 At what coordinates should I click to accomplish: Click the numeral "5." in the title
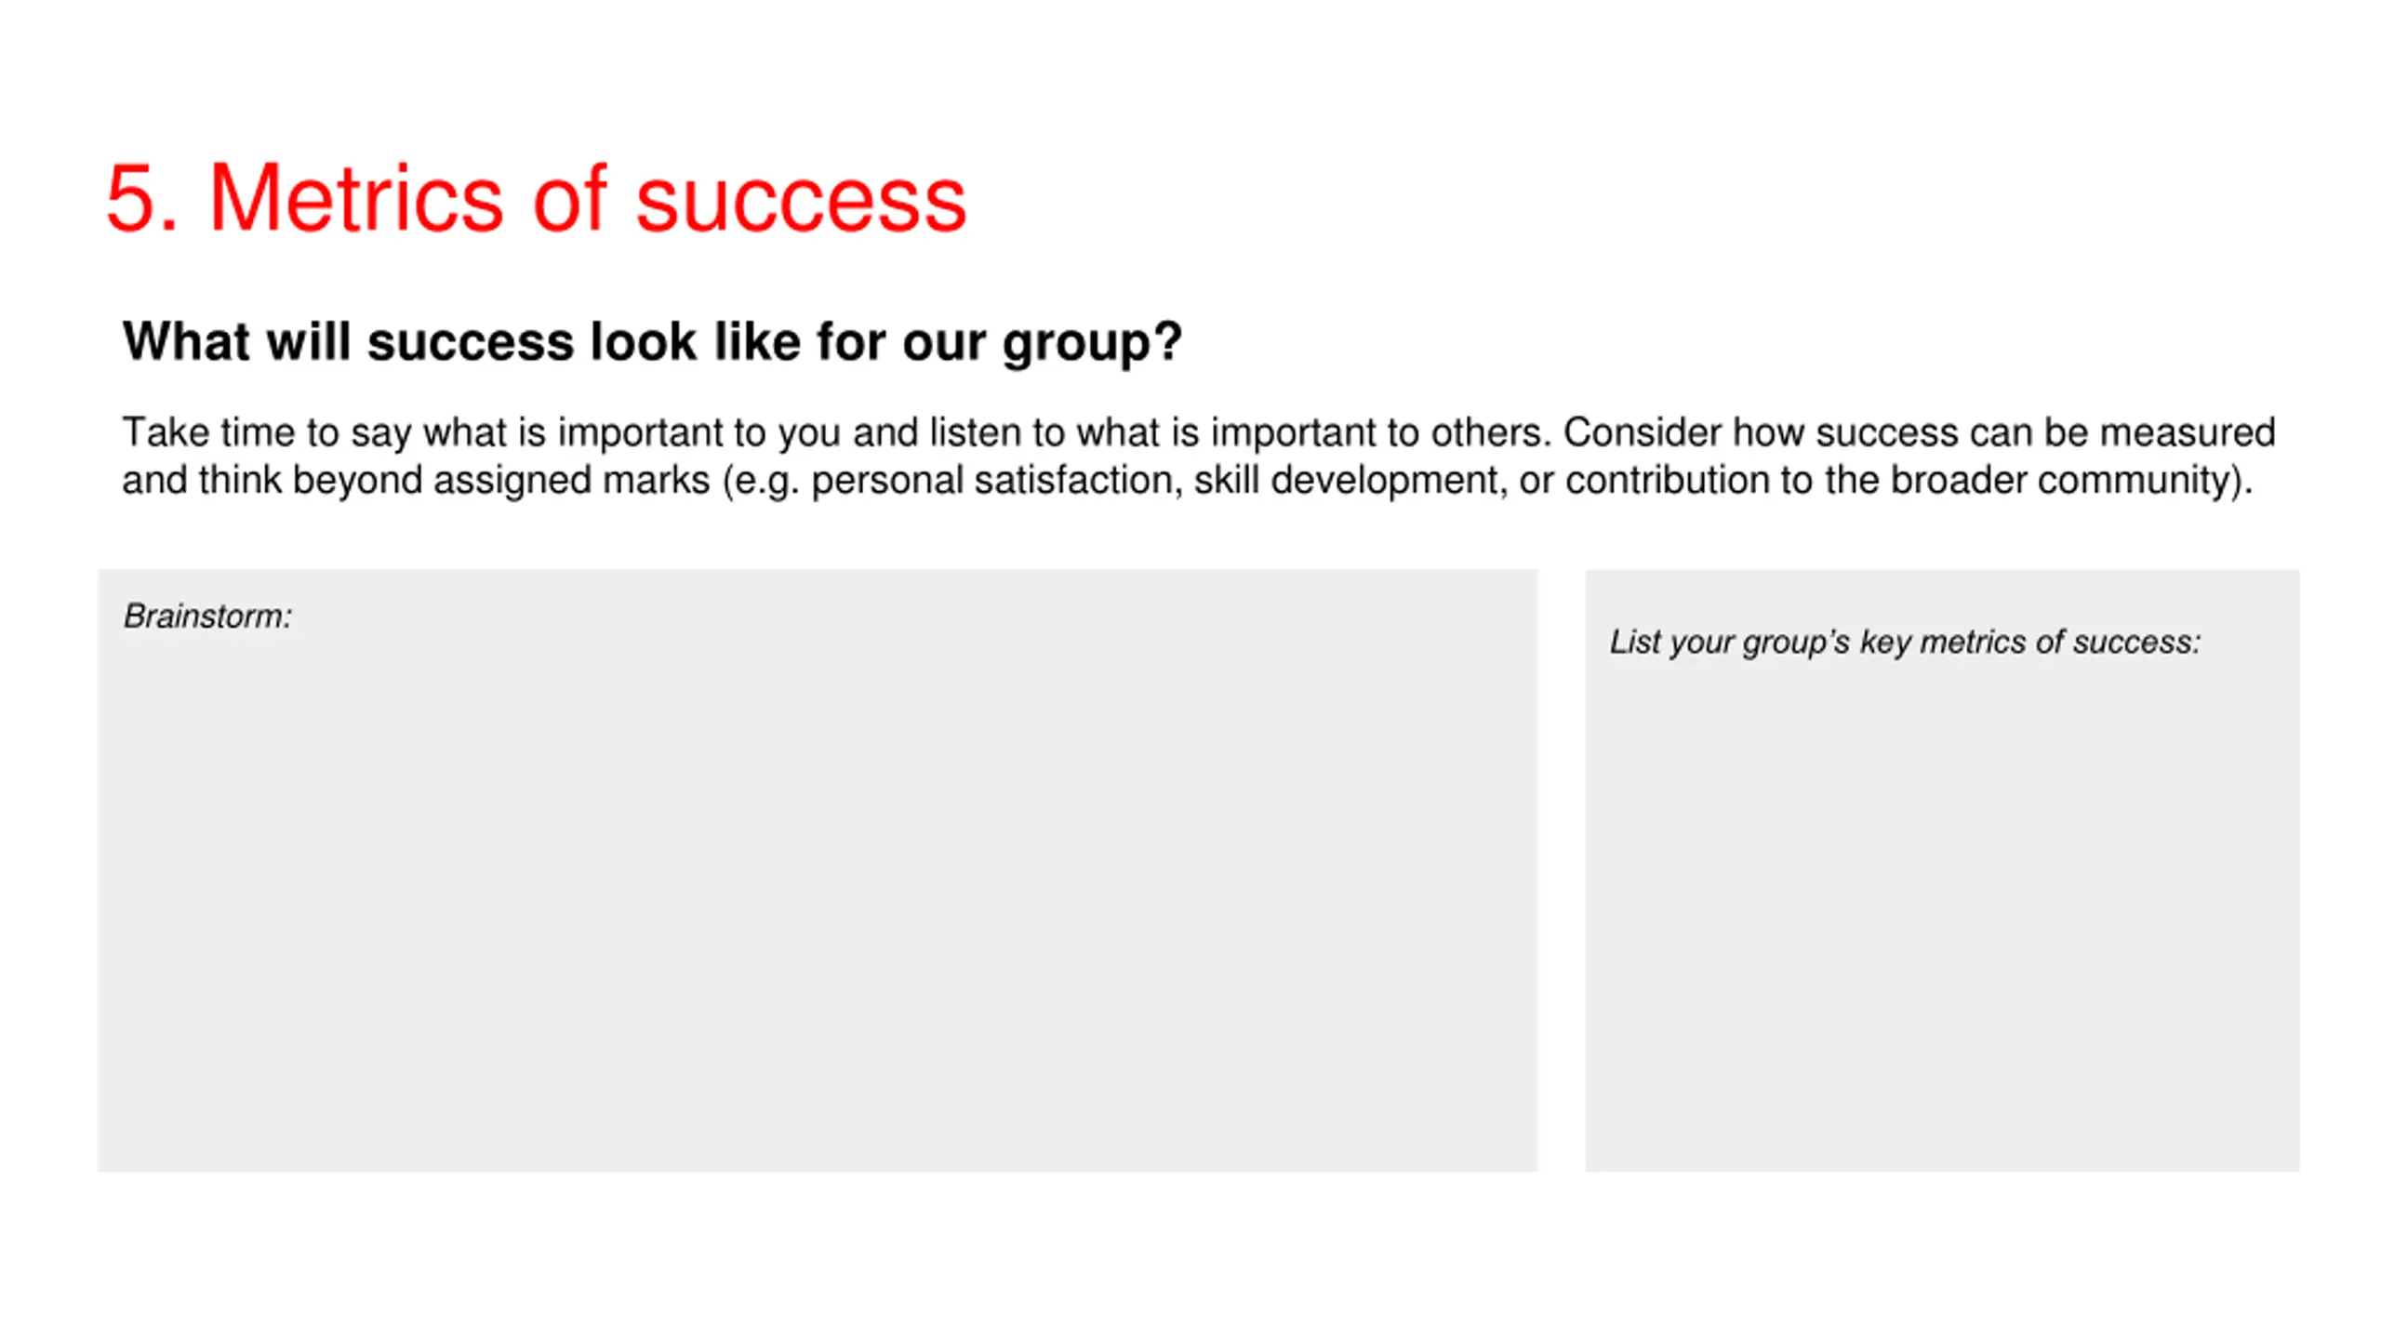click(x=141, y=198)
